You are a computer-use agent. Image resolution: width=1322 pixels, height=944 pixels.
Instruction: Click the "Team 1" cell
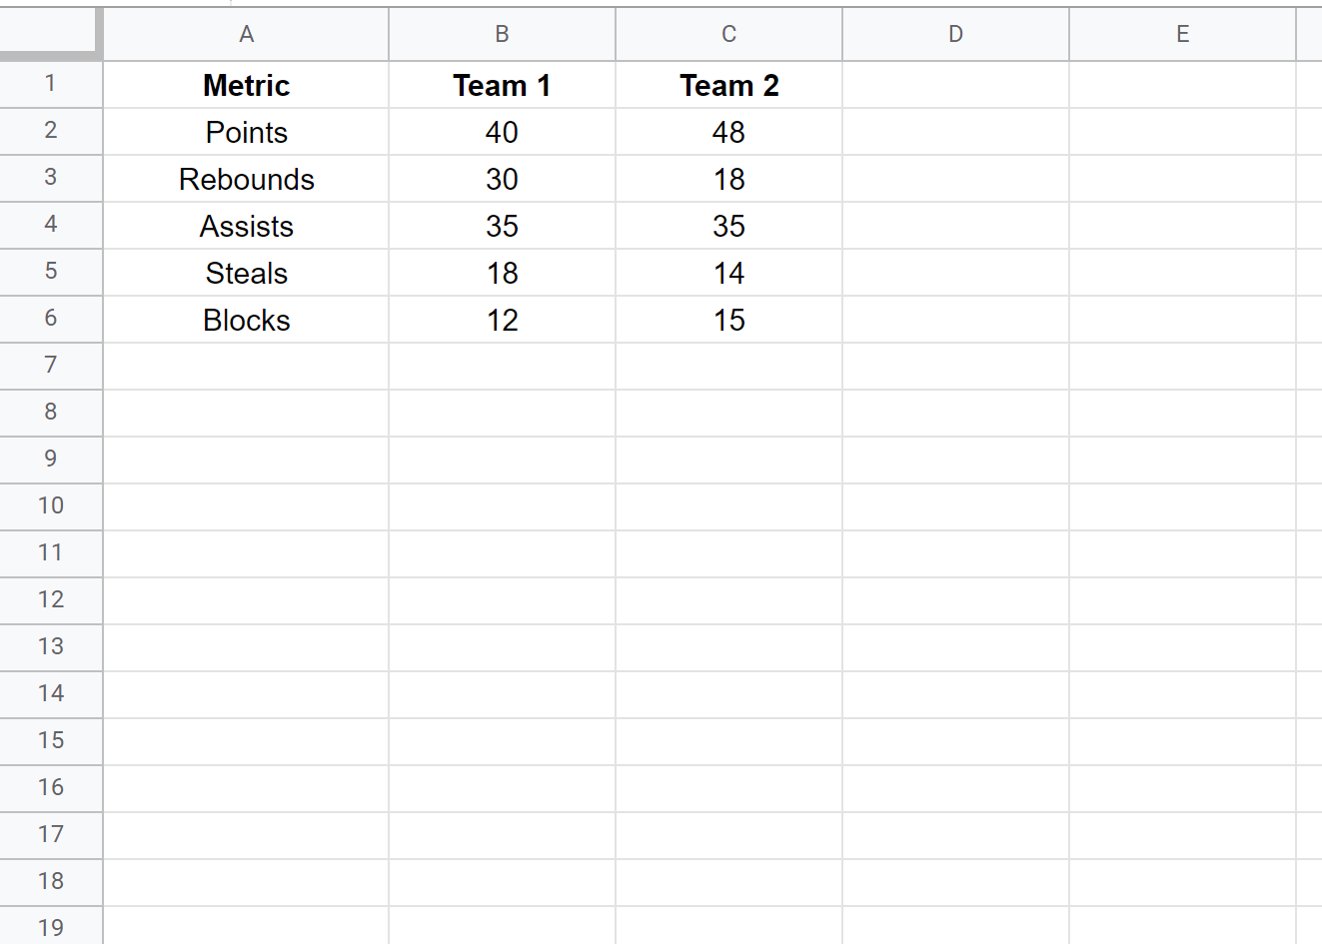[502, 86]
